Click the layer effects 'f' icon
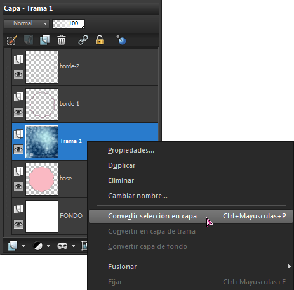 (29, 40)
